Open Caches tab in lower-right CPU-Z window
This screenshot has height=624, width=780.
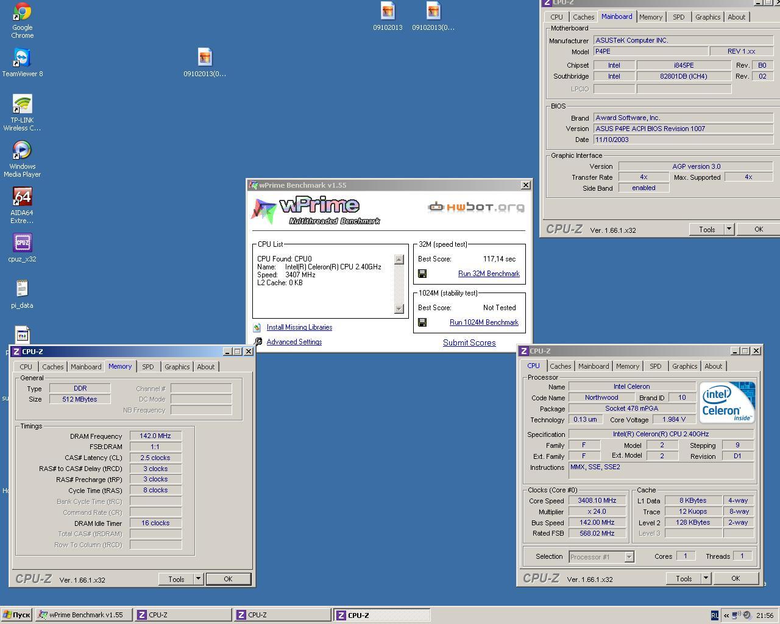pyautogui.click(x=561, y=366)
